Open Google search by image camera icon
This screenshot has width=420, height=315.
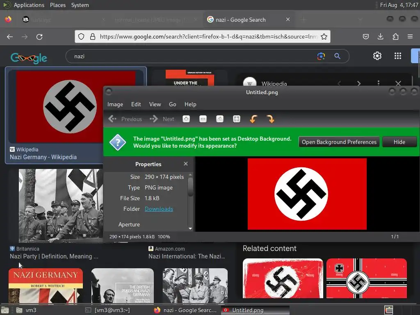click(321, 56)
